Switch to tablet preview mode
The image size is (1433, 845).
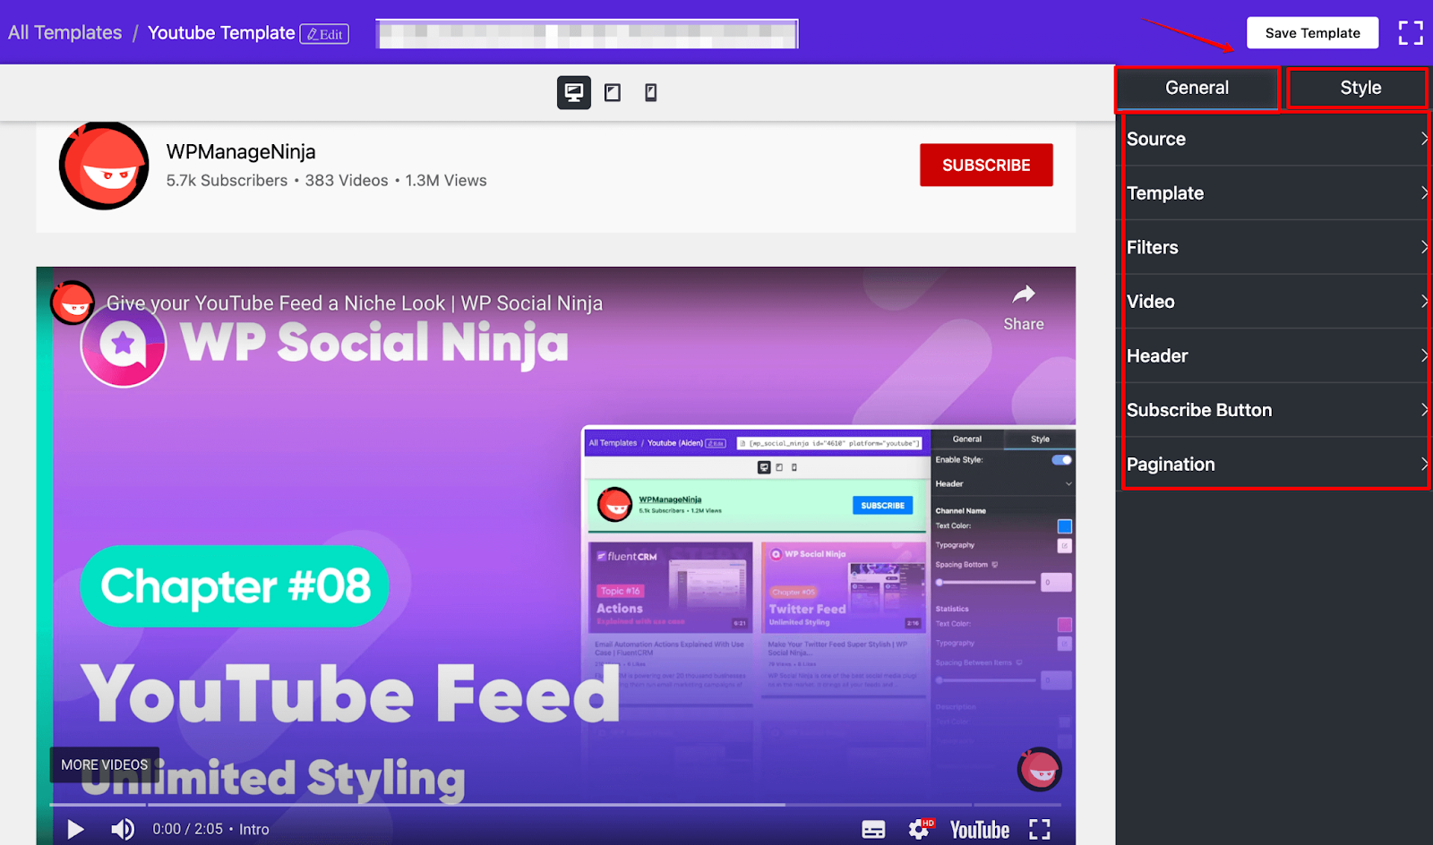coord(613,92)
